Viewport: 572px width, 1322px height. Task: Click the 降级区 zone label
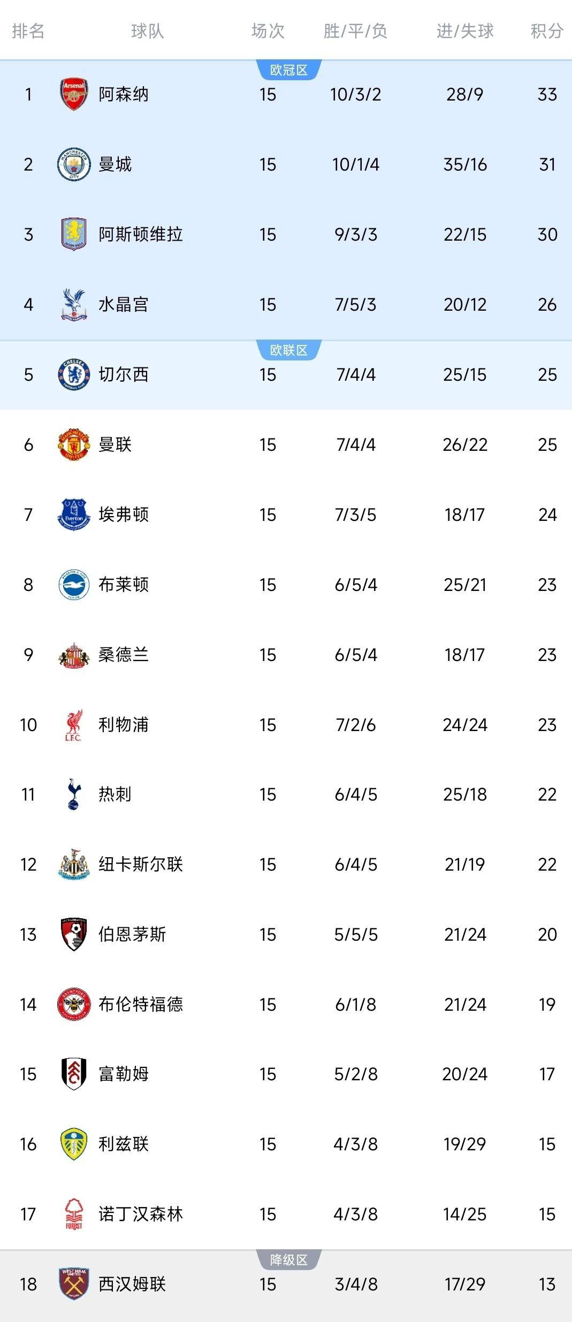point(288,1260)
